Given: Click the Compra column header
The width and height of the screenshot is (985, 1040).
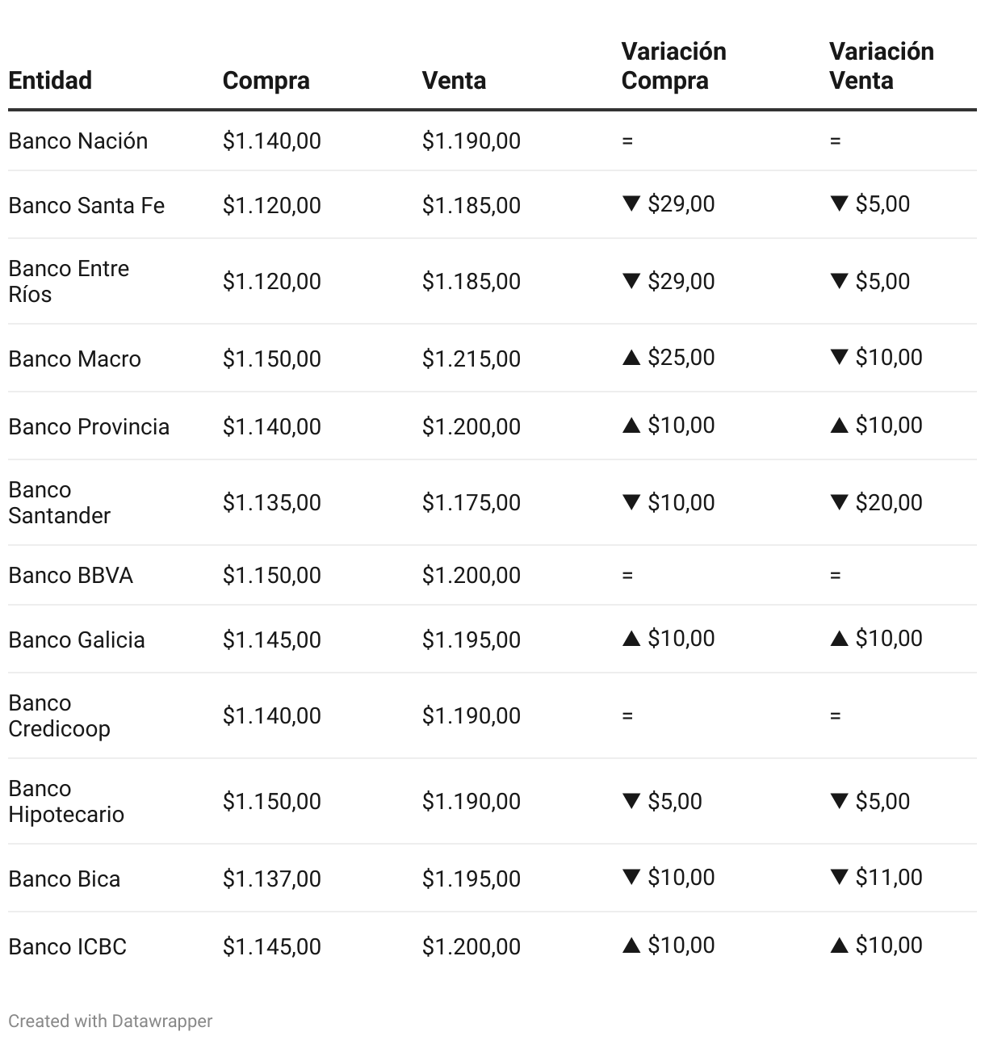Looking at the screenshot, I should [x=266, y=81].
